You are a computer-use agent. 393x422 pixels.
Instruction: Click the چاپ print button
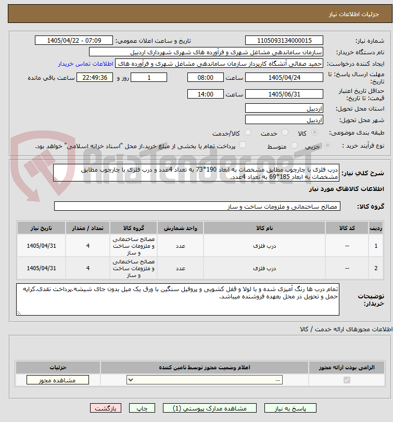pyautogui.click(x=142, y=408)
